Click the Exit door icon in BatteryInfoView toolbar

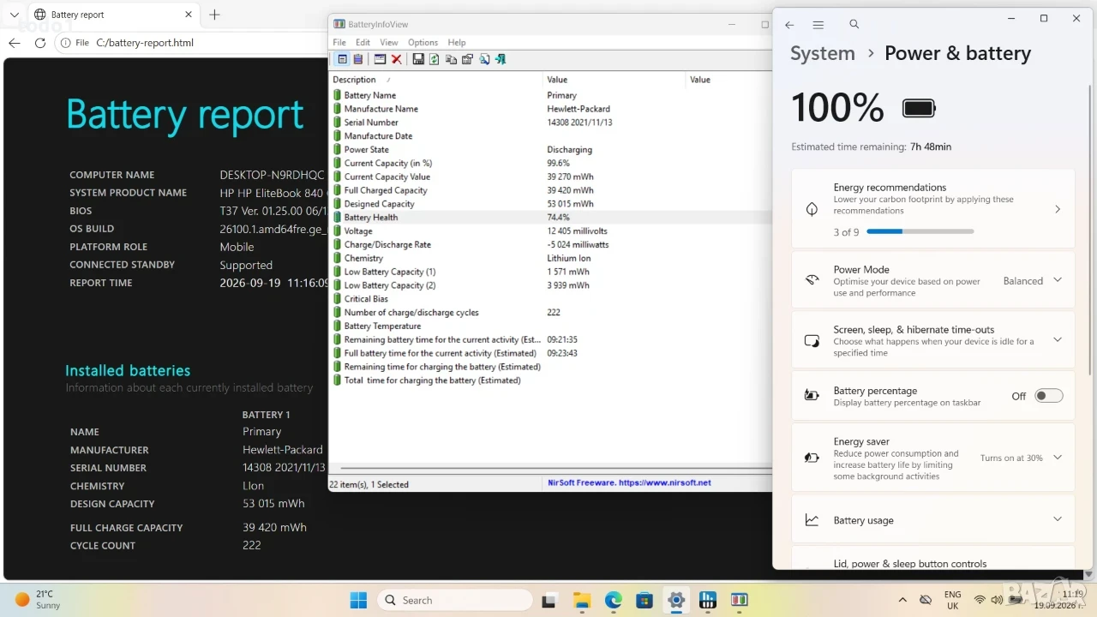pyautogui.click(x=501, y=59)
